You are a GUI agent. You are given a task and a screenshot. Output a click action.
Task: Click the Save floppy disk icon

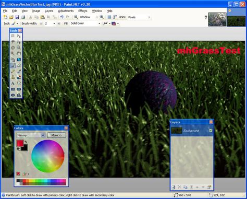pos(17,17)
